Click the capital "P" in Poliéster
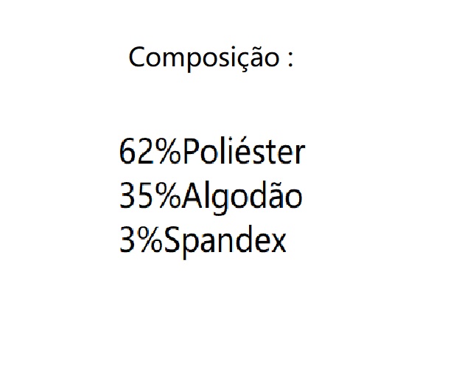473x370 pixels. [x=190, y=153]
